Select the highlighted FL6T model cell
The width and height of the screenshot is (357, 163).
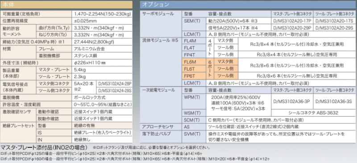tap(194, 69)
